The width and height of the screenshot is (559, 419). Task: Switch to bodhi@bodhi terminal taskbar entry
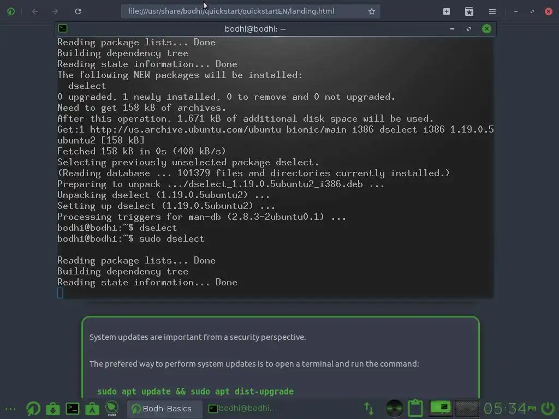click(242, 408)
